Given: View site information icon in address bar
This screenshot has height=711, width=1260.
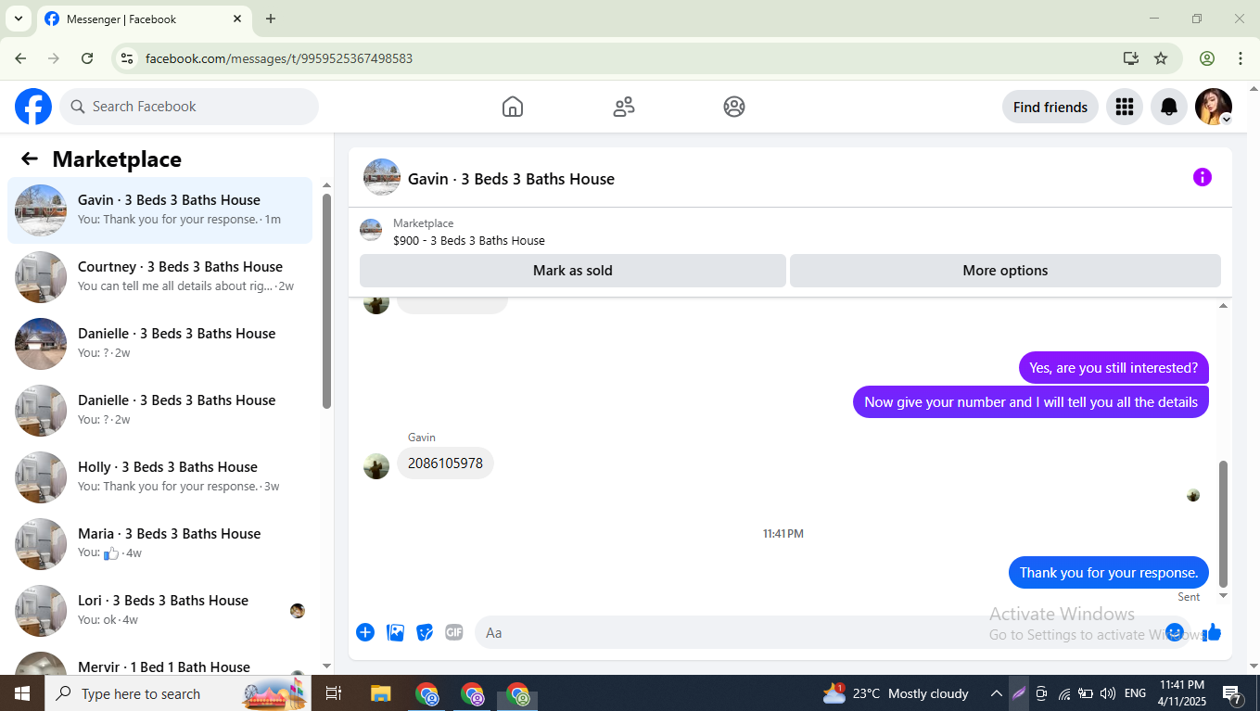Looking at the screenshot, I should (128, 58).
